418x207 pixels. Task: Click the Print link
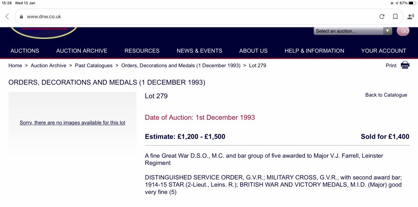(x=391, y=65)
